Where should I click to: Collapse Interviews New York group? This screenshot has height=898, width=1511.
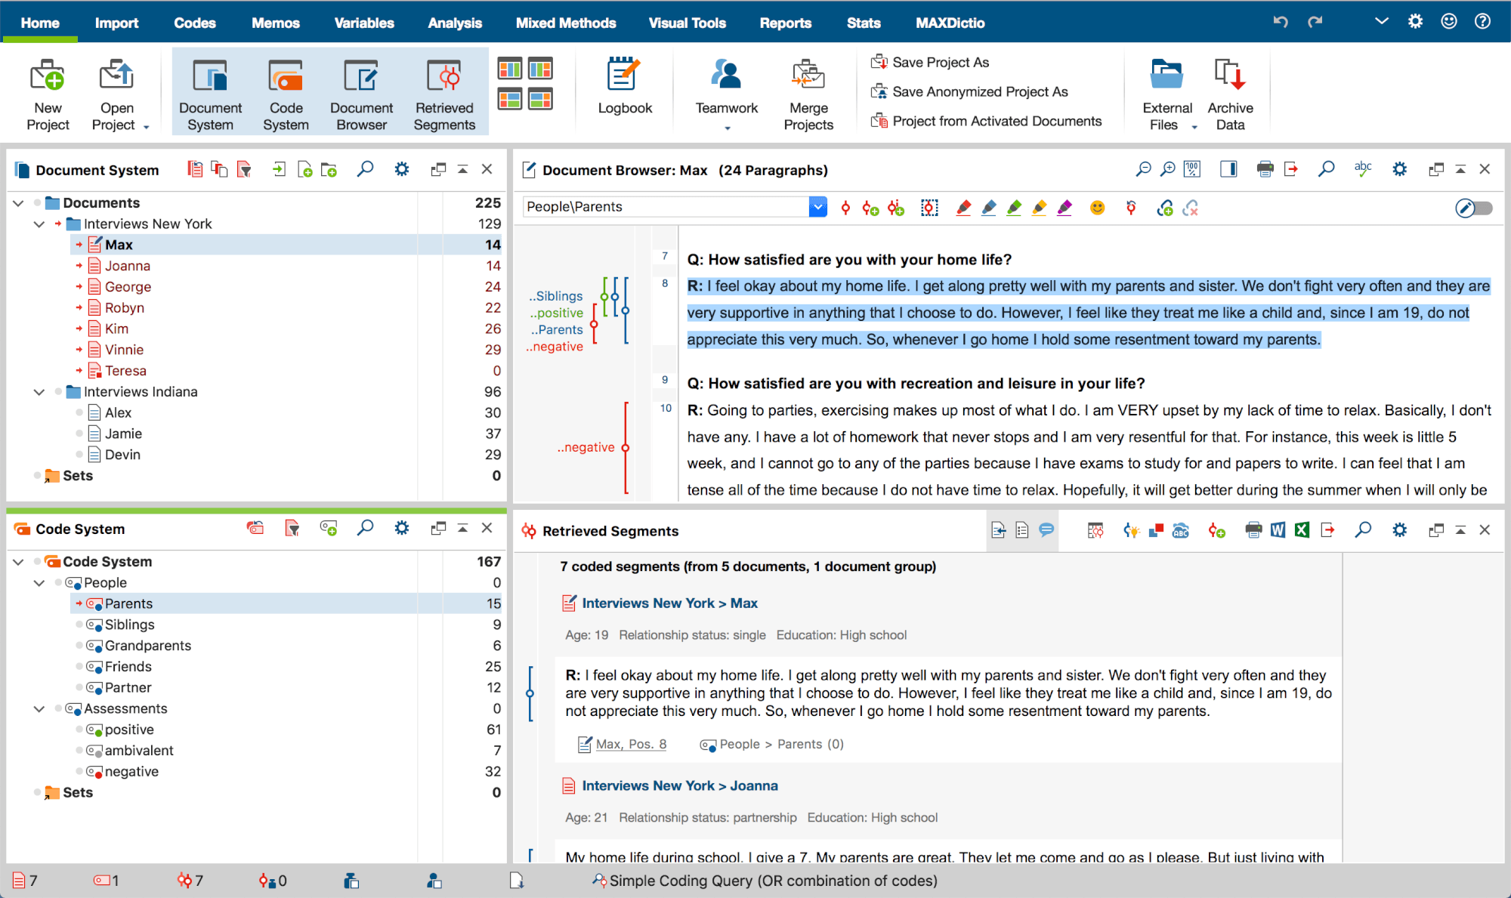coord(39,224)
